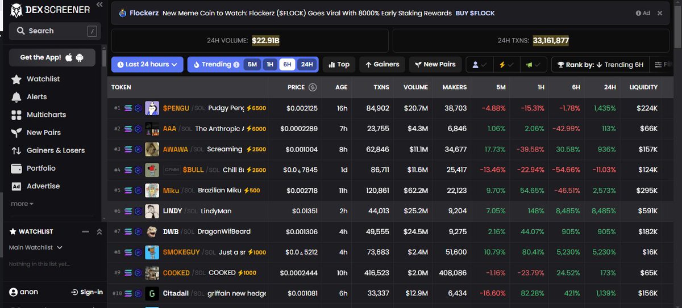Screen dimensions: 682x308
Task: Click the LINDY token avatar
Action: (152, 211)
